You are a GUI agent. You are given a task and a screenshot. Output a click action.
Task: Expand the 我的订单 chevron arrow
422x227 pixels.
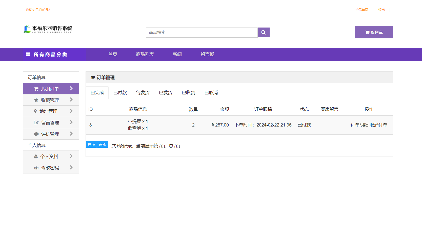(71, 88)
